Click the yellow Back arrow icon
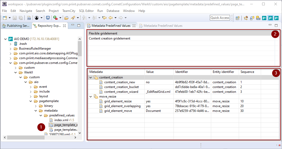 pyautogui.click(x=111, y=18)
